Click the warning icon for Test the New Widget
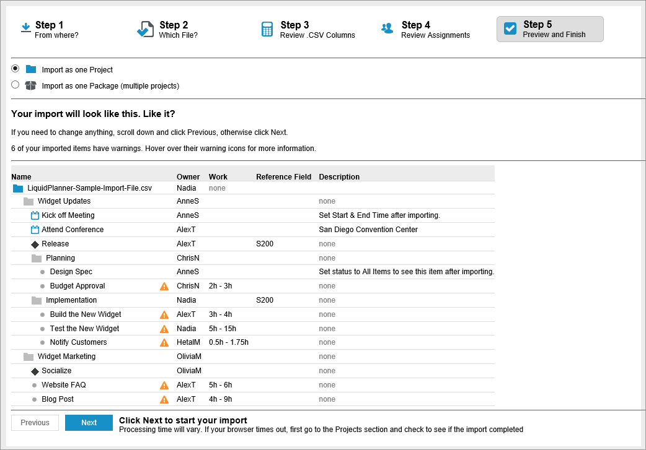Screen dimensions: 646x450 pyautogui.click(x=164, y=329)
